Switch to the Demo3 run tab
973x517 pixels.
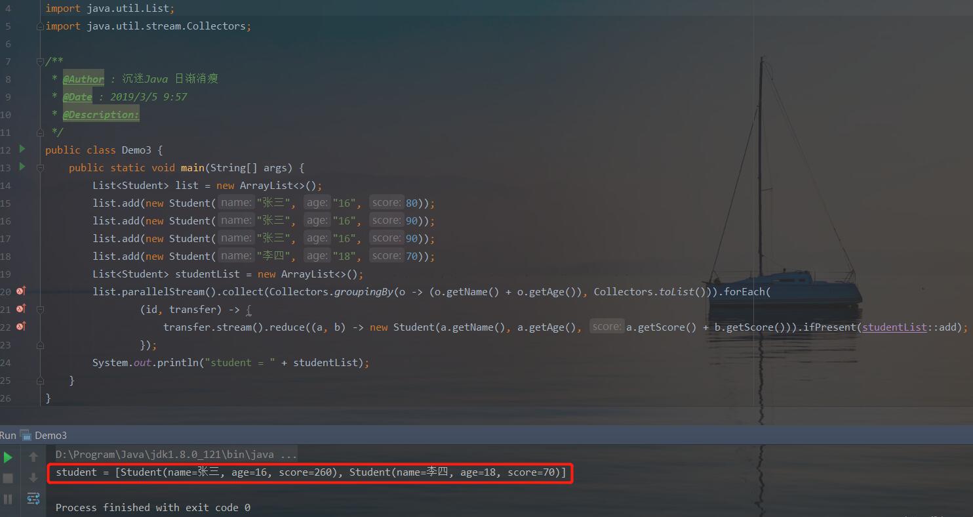click(50, 434)
